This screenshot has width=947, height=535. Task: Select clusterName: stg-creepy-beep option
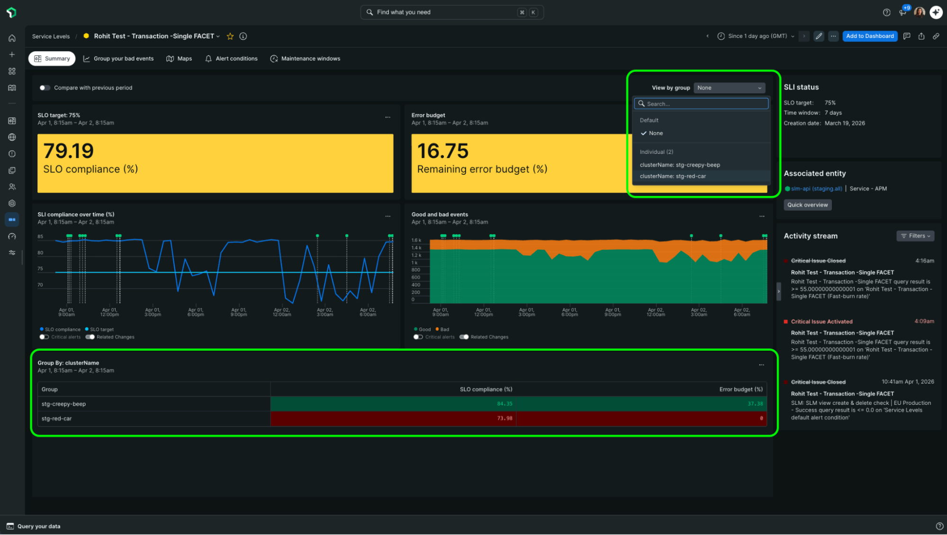(701, 165)
